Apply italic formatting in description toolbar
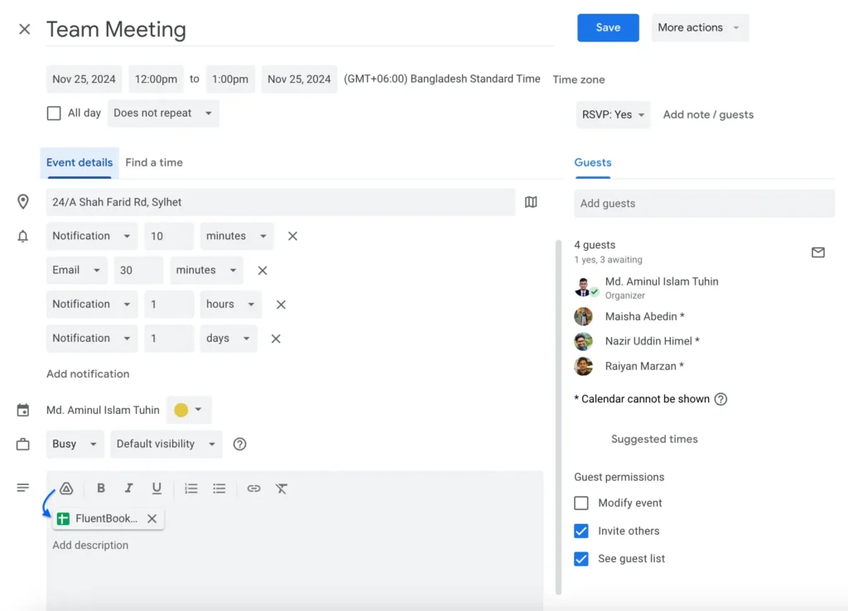The height and width of the screenshot is (611, 848). [128, 488]
